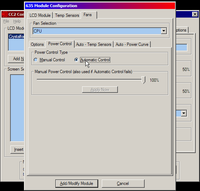
Task: Click the Apply Now button
Action: [x=100, y=90]
